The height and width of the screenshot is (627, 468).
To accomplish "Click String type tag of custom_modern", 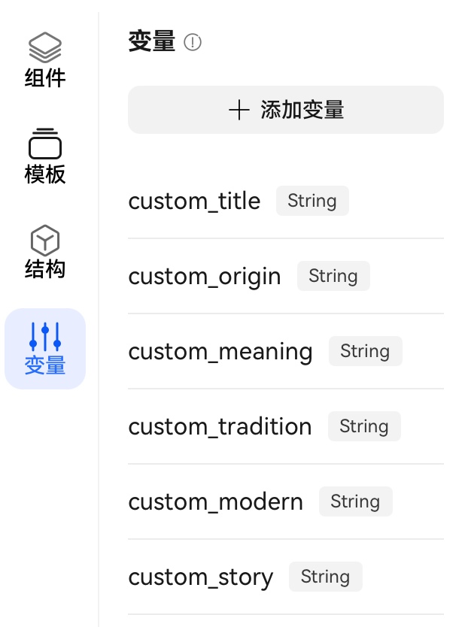I will [355, 501].
